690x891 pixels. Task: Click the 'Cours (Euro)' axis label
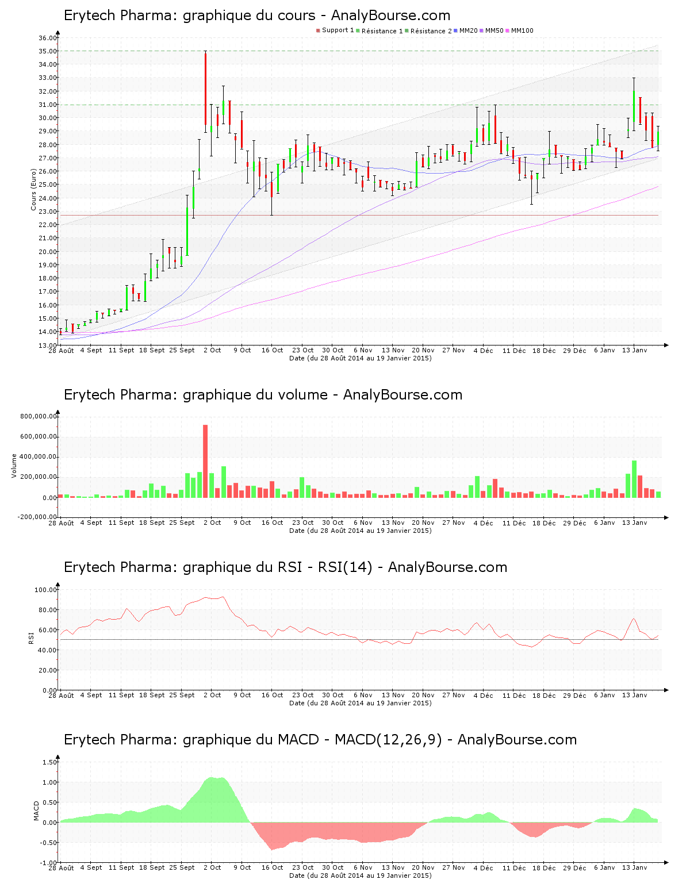coord(33,189)
